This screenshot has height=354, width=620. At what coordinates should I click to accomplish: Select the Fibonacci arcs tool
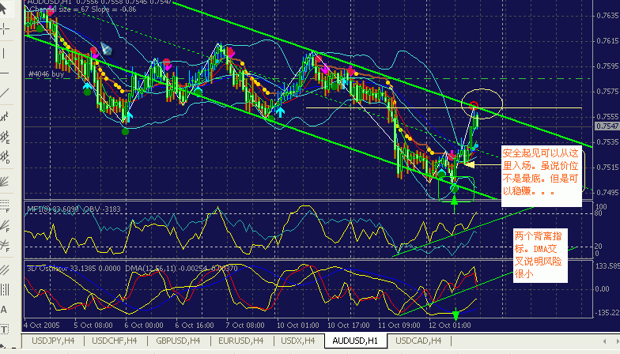pyautogui.click(x=5, y=246)
